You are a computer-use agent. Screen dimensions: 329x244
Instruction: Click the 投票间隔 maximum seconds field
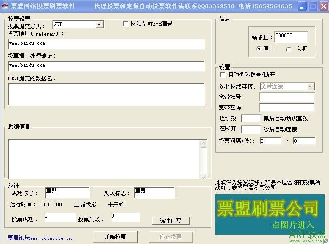304,141
